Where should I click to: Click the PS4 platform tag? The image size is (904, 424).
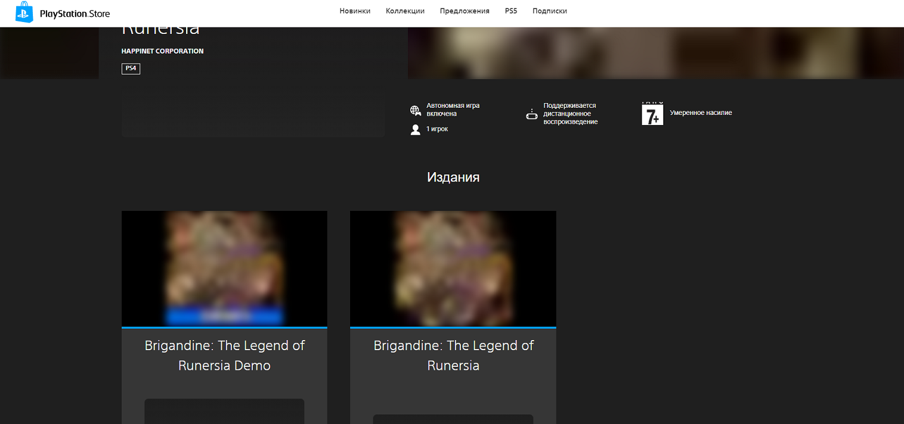pos(131,68)
